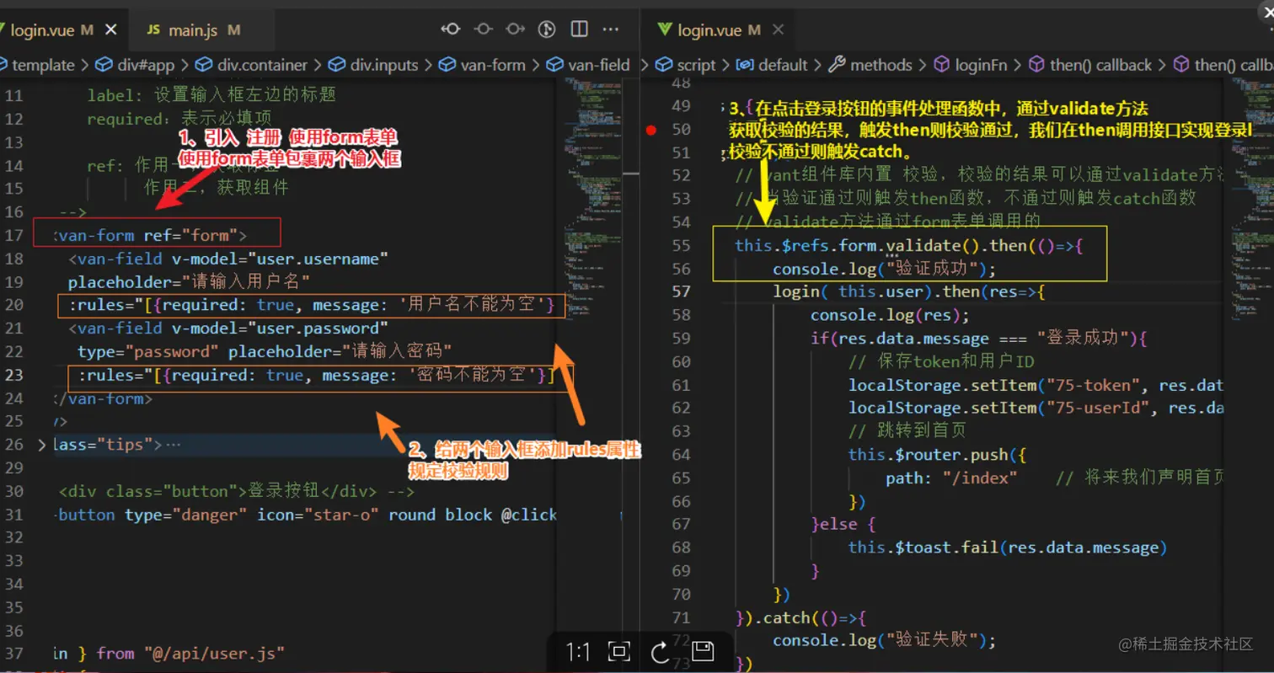Split the editor to the right
This screenshot has width=1274, height=673.
(x=580, y=29)
